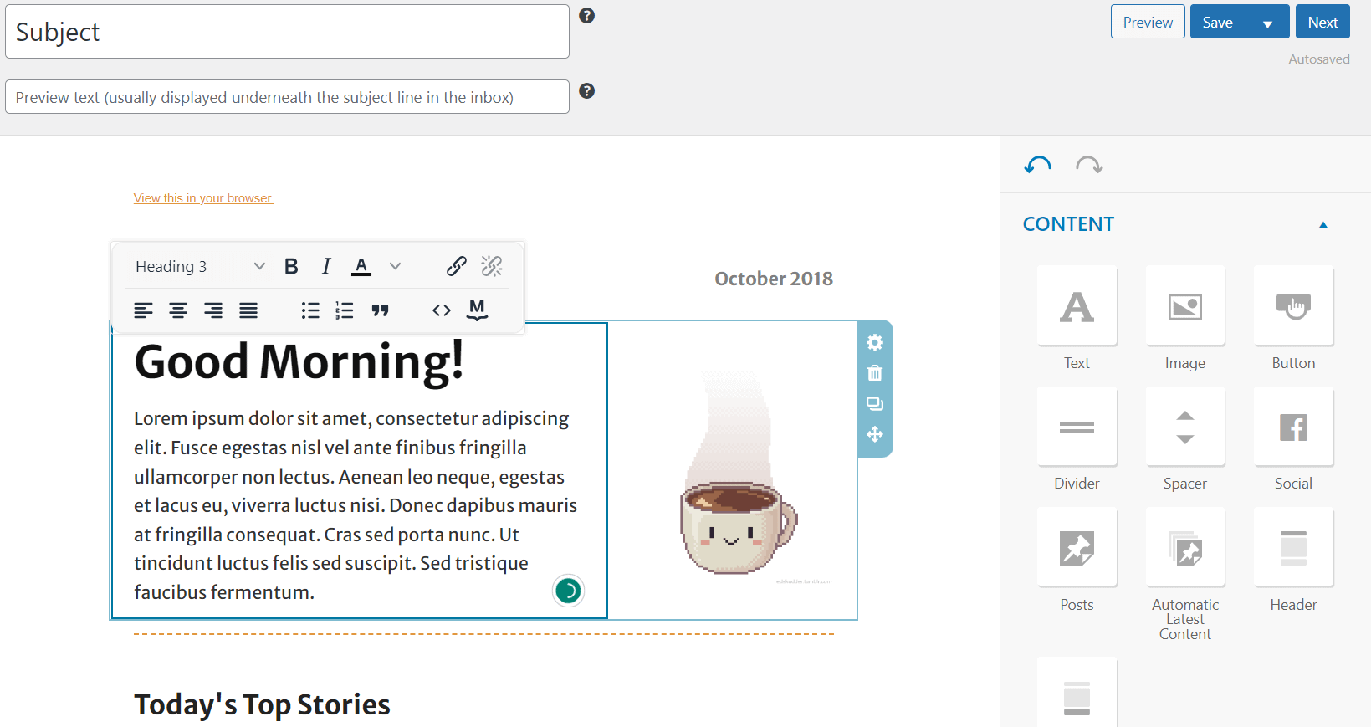This screenshot has width=1371, height=727.
Task: Open the Save button dropdown arrow
Action: (1268, 23)
